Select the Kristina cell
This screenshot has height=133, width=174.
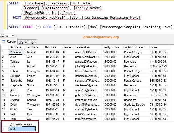[17, 100]
